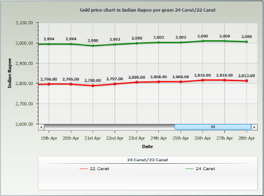Click the 2,992 value label
264x196 pixels.
tap(115, 40)
